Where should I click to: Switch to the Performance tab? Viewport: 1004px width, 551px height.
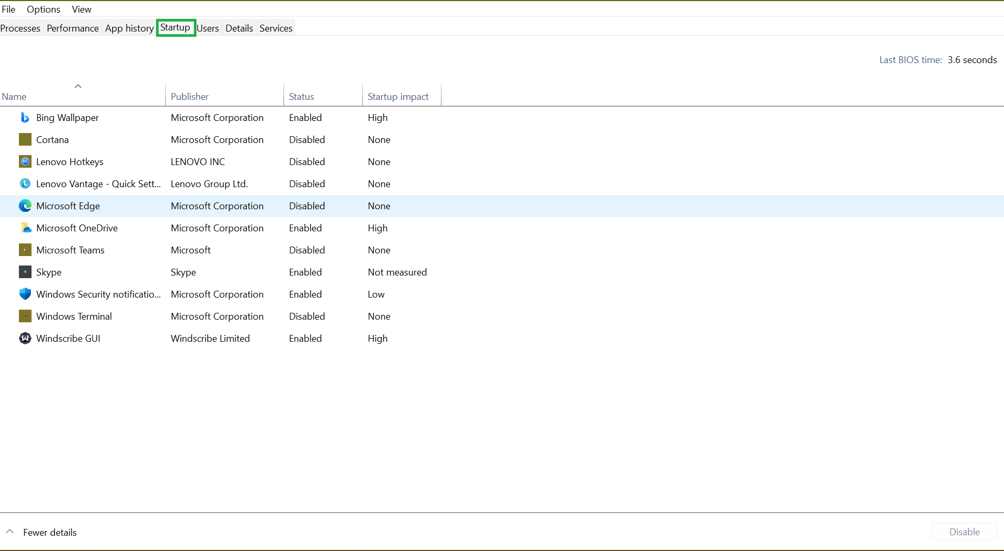(x=73, y=28)
